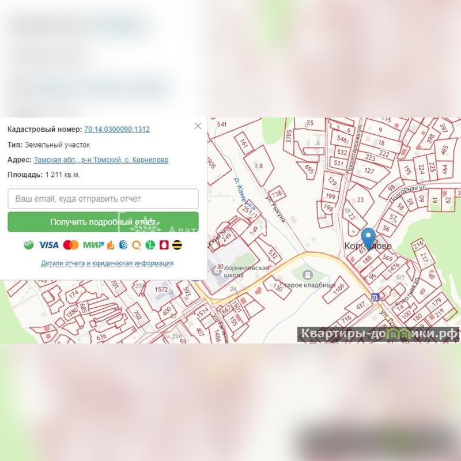Screen dimensions: 461x461
Task: Select the MTS red egg icon
Action: pos(164,245)
